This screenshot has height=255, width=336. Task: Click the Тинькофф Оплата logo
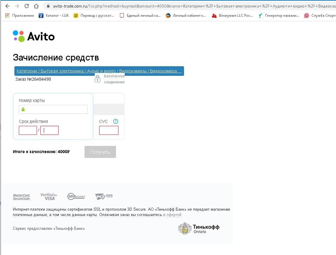[199, 229]
